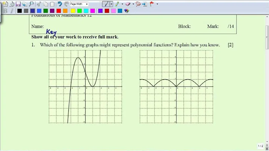Expand the Highlighter options arrow
The height and width of the screenshot is (151, 269).
122,4
